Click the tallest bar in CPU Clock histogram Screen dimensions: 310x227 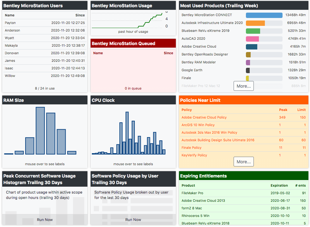pyautogui.click(x=127, y=133)
